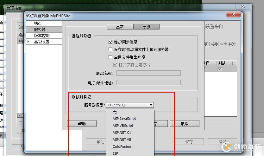The image size is (264, 156).
Task: Uncheck the 维护同步信息 checkbox
Action: [110, 42]
